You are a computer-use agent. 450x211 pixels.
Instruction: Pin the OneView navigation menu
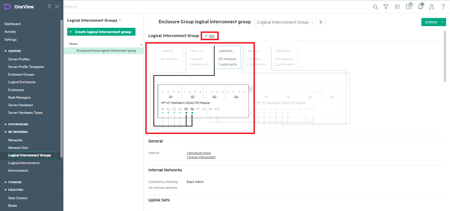(x=49, y=6)
